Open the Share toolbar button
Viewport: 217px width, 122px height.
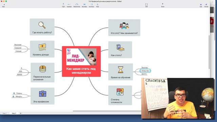coord(163,5)
